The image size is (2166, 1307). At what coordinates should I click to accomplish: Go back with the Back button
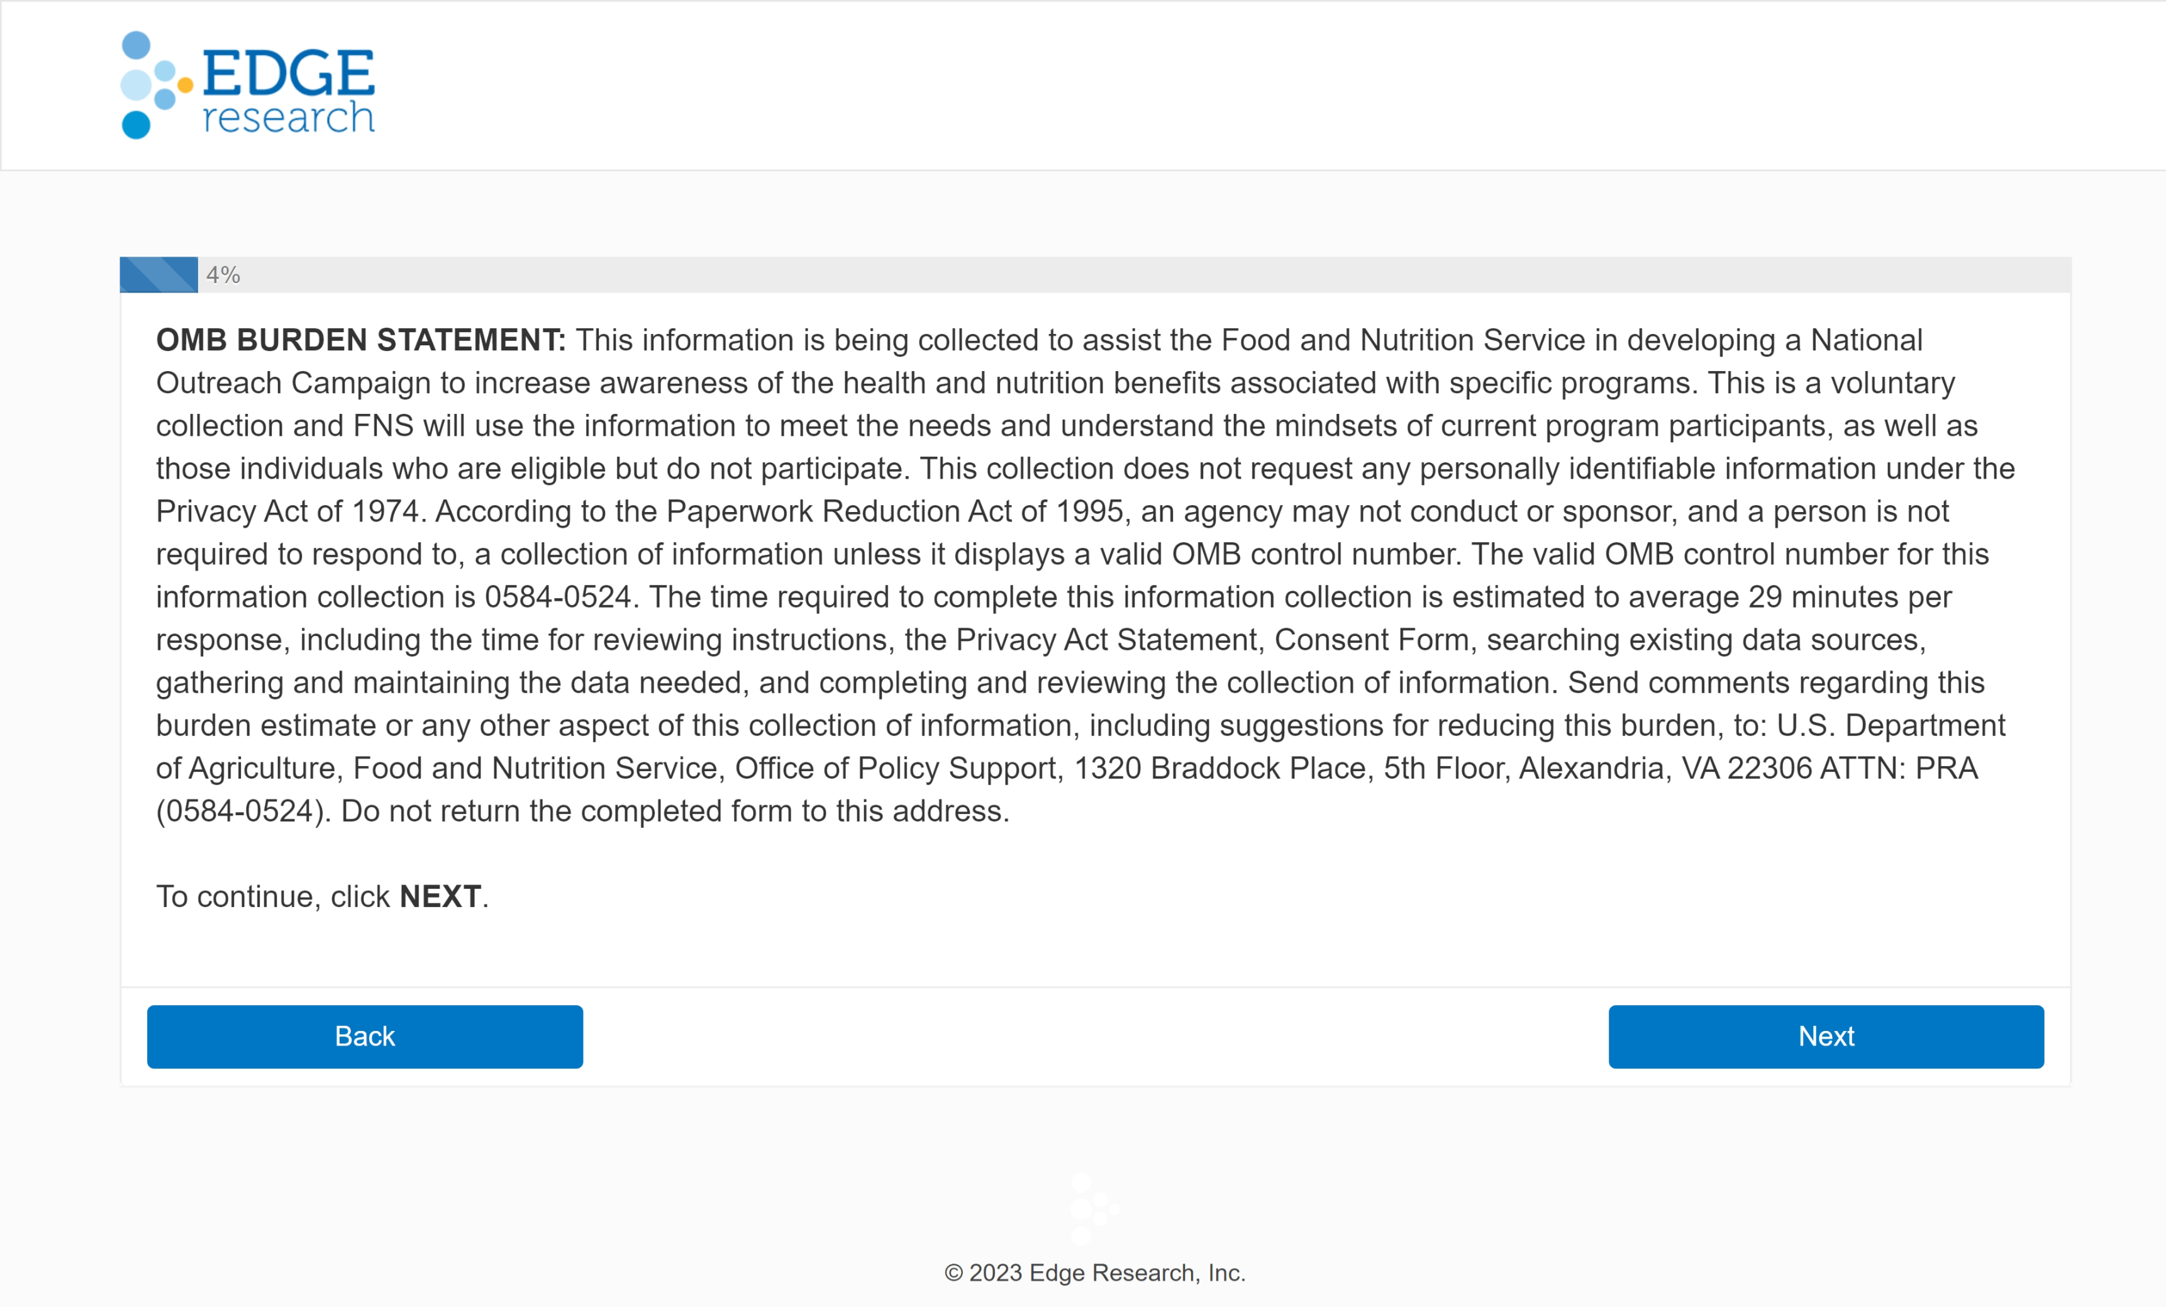coord(365,1037)
